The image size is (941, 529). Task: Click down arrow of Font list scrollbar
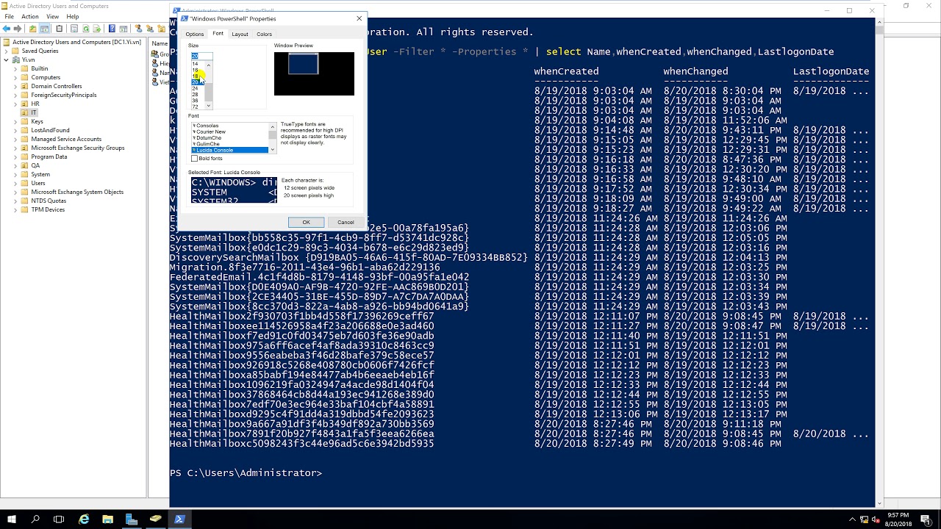(273, 150)
